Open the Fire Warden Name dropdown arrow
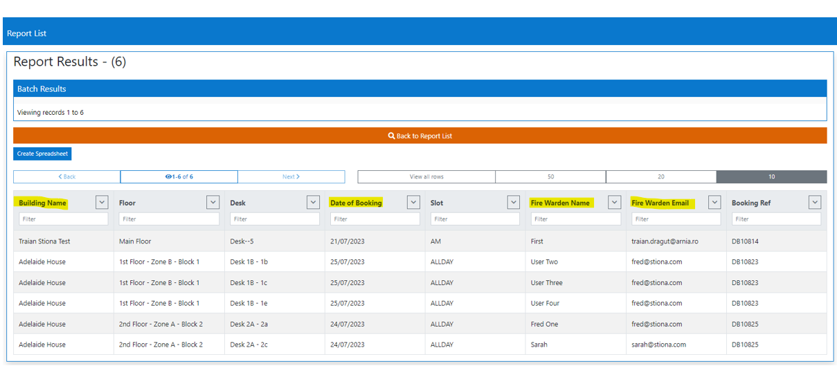Image resolution: width=837 pixels, height=386 pixels. (614, 202)
